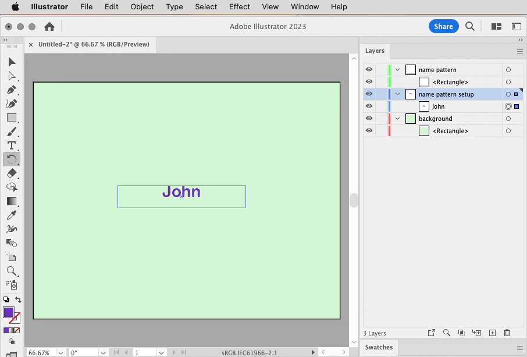Click Locate Object magnifier in Layers
This screenshot has height=357, width=527.
click(x=446, y=333)
